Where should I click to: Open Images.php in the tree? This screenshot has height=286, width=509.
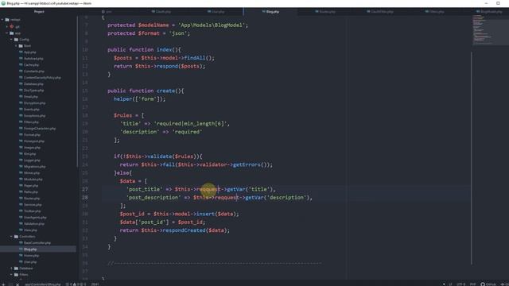pos(32,148)
